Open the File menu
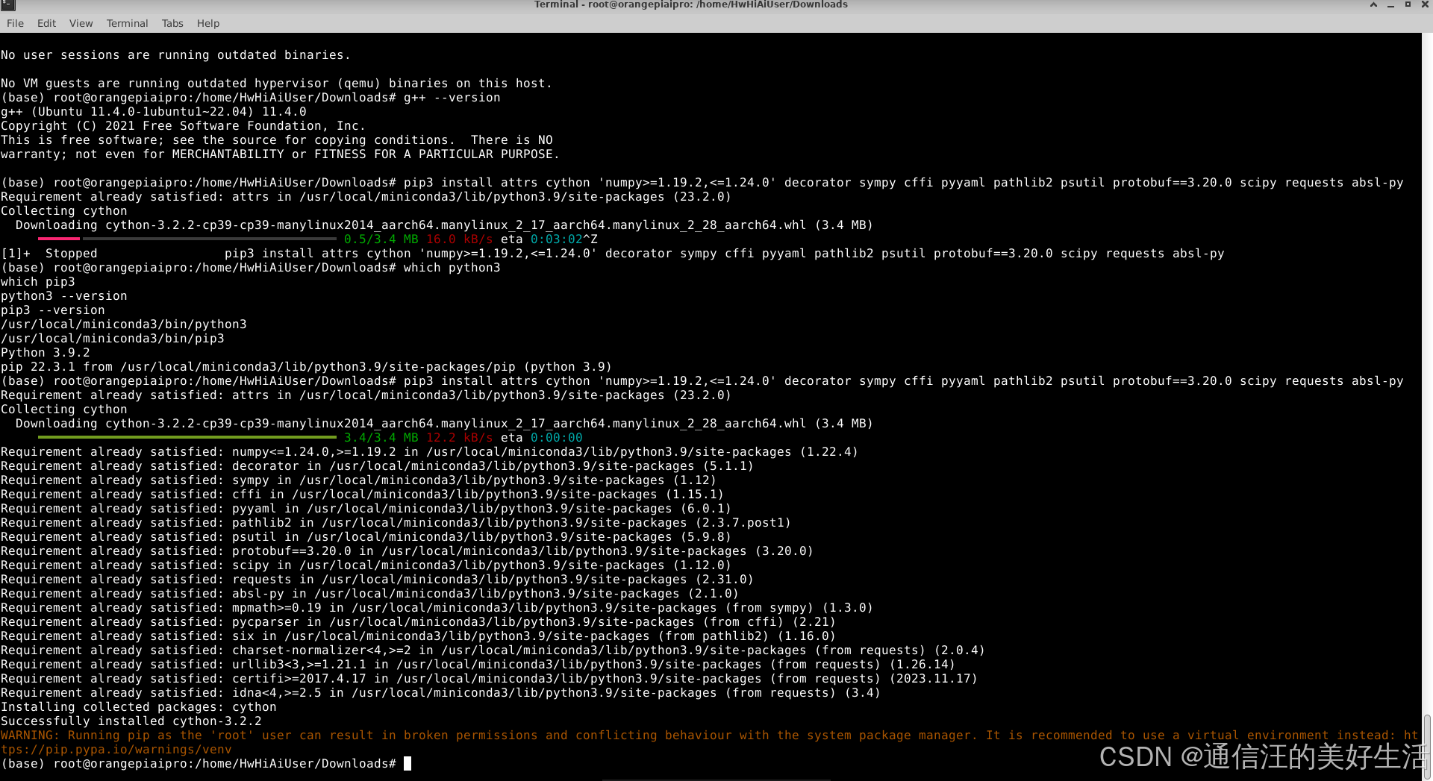 pos(15,23)
